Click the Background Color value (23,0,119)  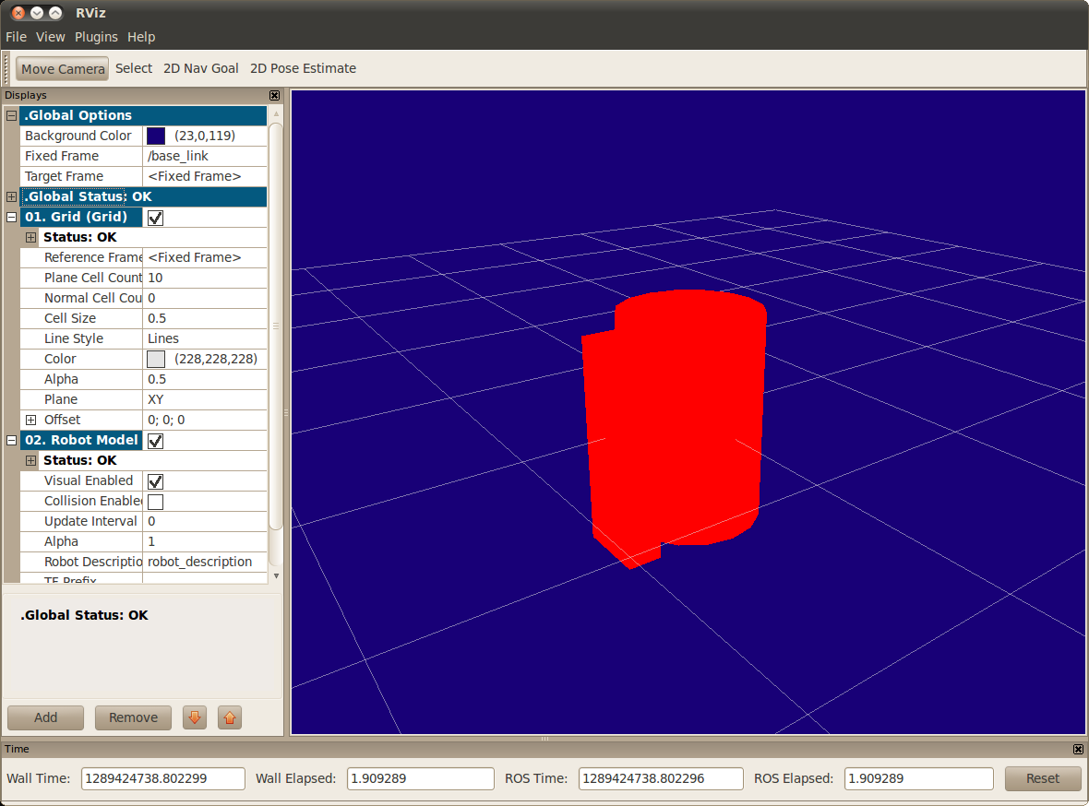pyautogui.click(x=205, y=136)
